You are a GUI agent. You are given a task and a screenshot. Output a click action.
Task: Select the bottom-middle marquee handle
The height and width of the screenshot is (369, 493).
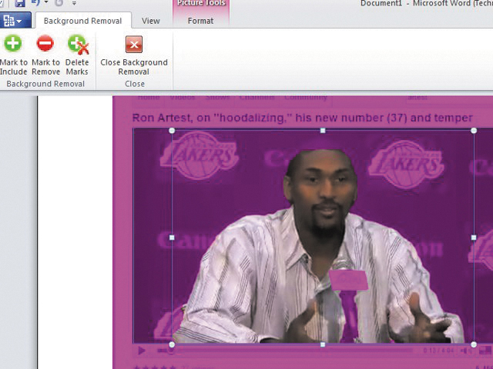(323, 344)
